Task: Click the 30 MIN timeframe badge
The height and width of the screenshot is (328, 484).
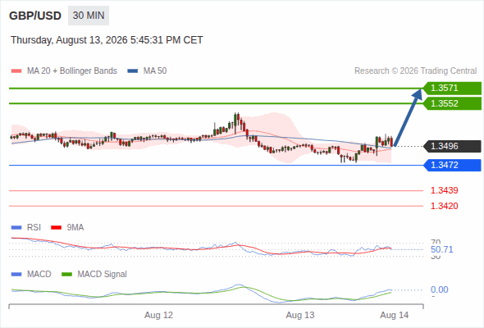Action: click(89, 16)
